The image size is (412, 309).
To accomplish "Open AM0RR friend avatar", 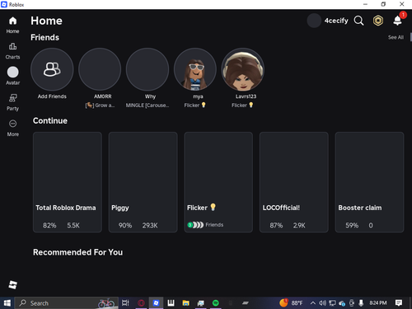I will tap(100, 69).
